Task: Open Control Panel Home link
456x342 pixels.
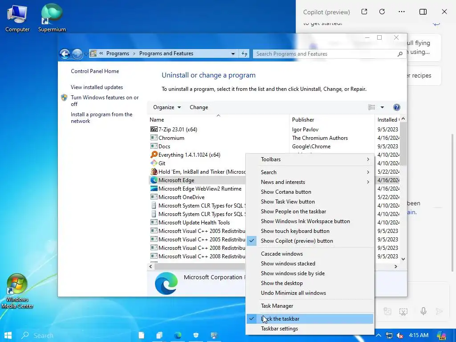Action: click(95, 71)
